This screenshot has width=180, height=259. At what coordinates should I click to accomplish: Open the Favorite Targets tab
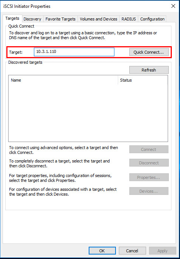click(60, 19)
